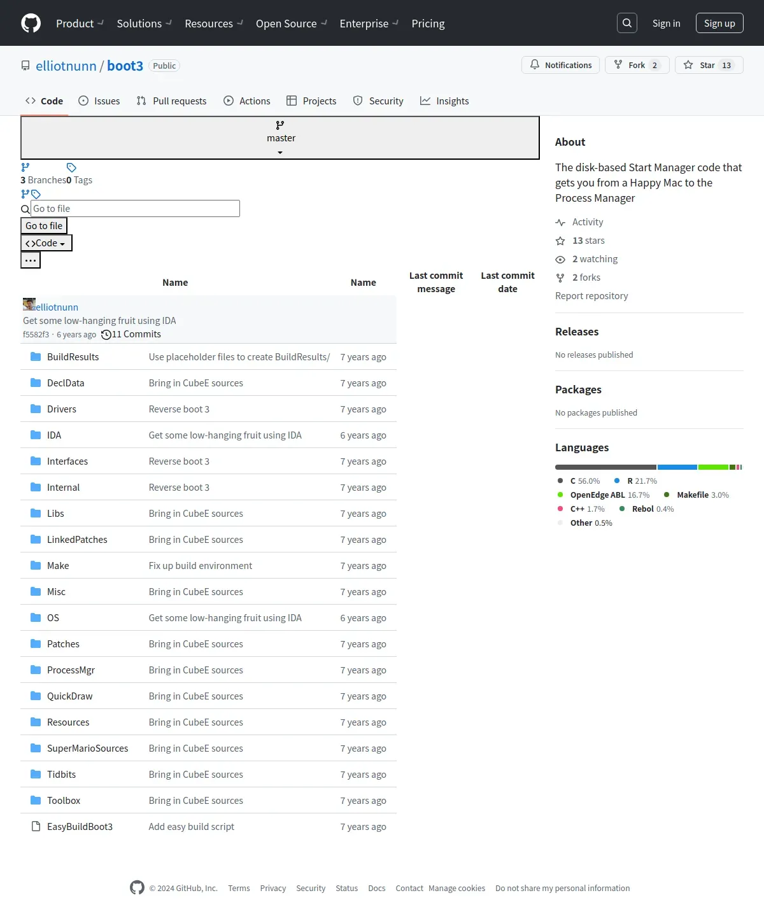This screenshot has width=764, height=921.
Task: Click the search magnifier icon
Action: (x=627, y=23)
